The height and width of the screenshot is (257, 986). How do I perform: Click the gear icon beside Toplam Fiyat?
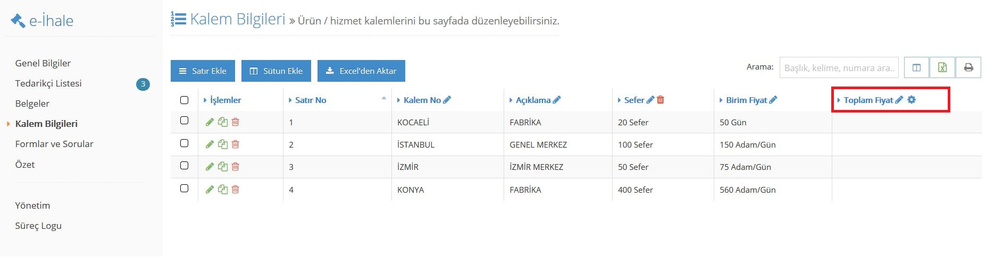pos(912,100)
